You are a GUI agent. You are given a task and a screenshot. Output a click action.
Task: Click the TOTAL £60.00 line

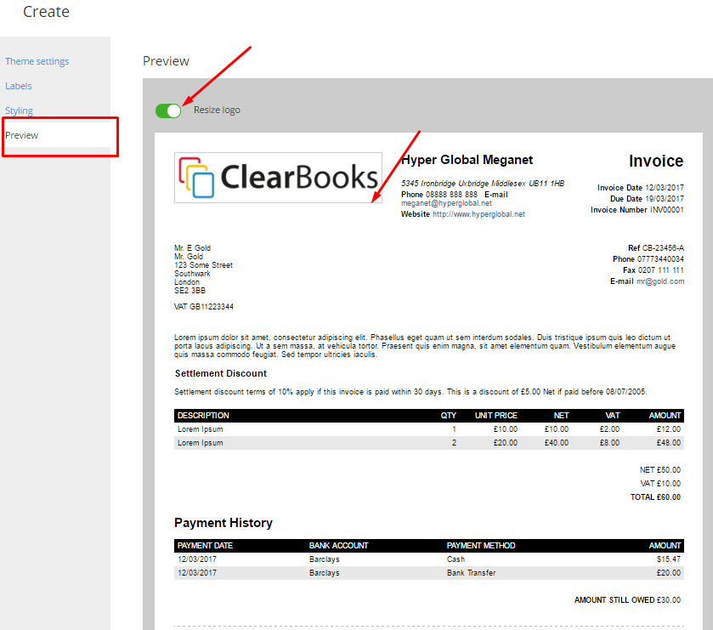(x=655, y=497)
